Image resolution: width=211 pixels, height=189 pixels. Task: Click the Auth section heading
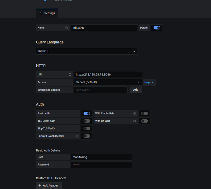40,104
